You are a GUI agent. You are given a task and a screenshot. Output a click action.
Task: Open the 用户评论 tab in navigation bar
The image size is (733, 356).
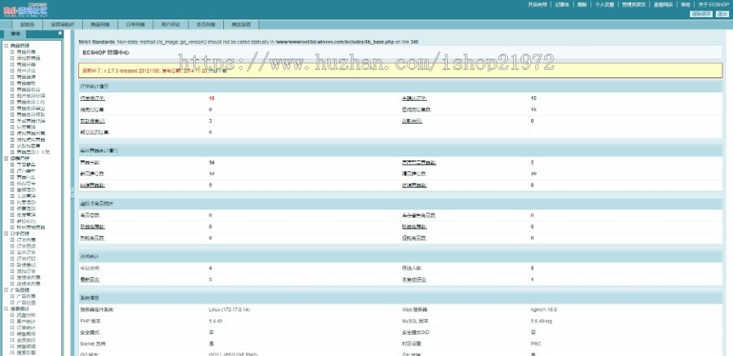click(171, 24)
